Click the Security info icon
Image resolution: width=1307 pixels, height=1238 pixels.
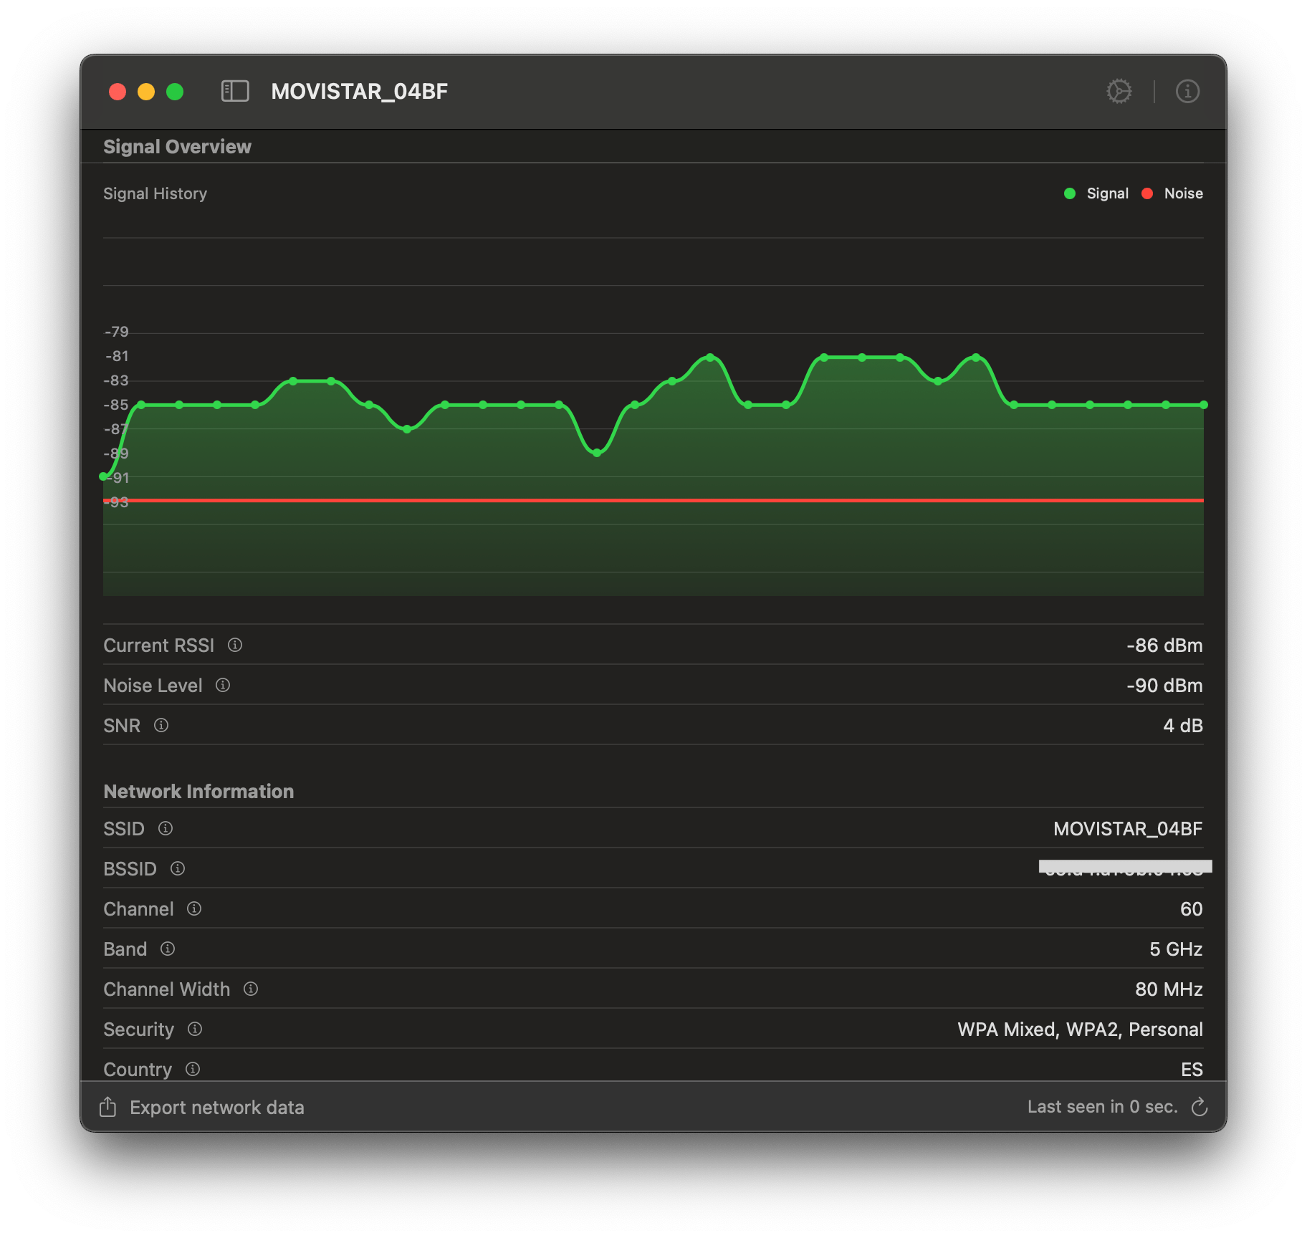[195, 1030]
